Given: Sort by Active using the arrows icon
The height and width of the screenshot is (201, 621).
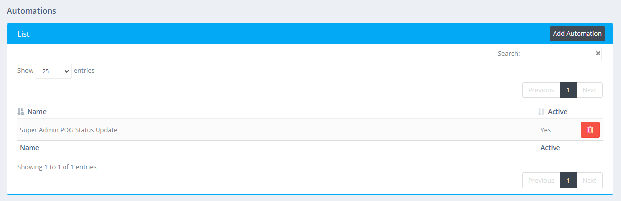Looking at the screenshot, I should tap(541, 112).
